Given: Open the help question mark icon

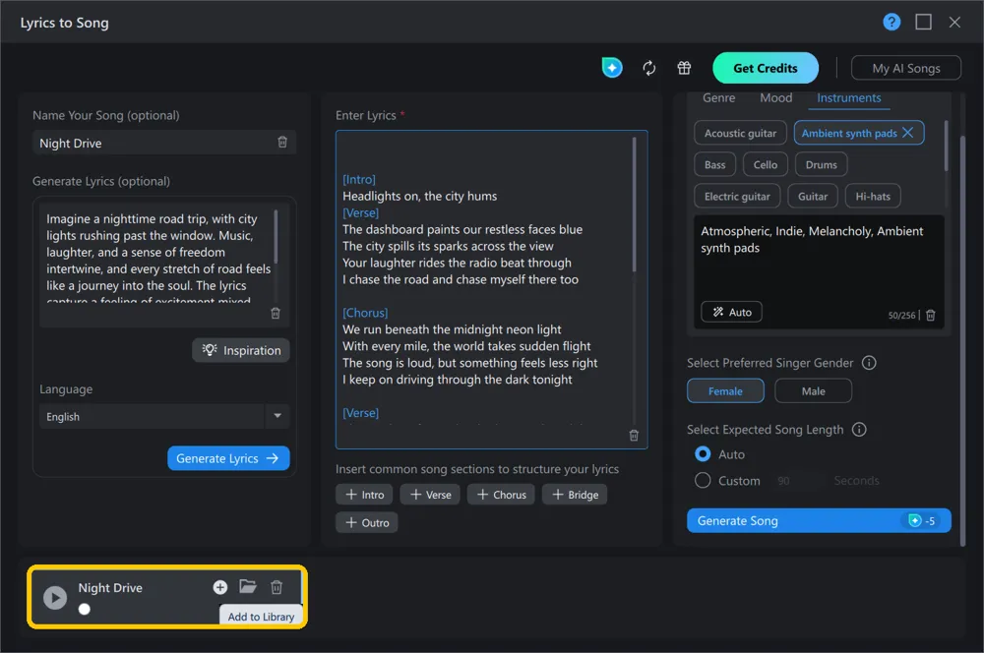Looking at the screenshot, I should 892,22.
